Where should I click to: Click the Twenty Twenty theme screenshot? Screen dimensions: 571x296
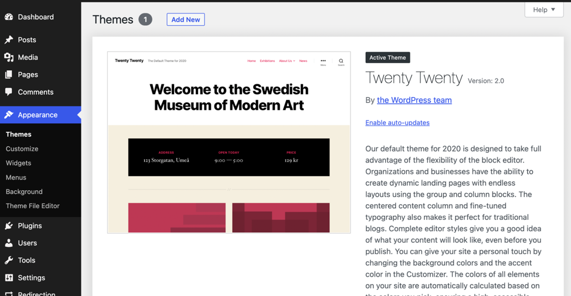229,142
